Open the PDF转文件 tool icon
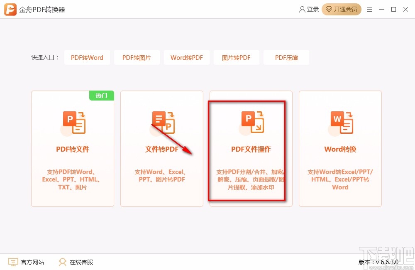The image size is (415, 270). tap(73, 122)
